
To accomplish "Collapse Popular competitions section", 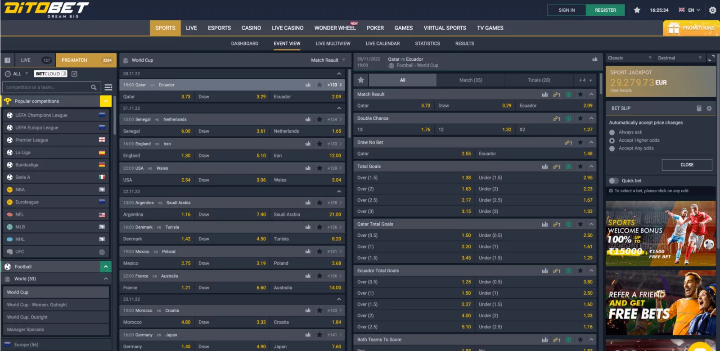I will (106, 101).
